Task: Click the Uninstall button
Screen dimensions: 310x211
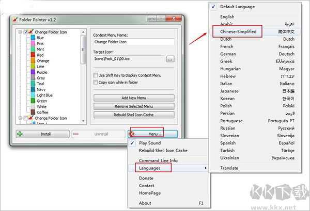Action: 98,134
